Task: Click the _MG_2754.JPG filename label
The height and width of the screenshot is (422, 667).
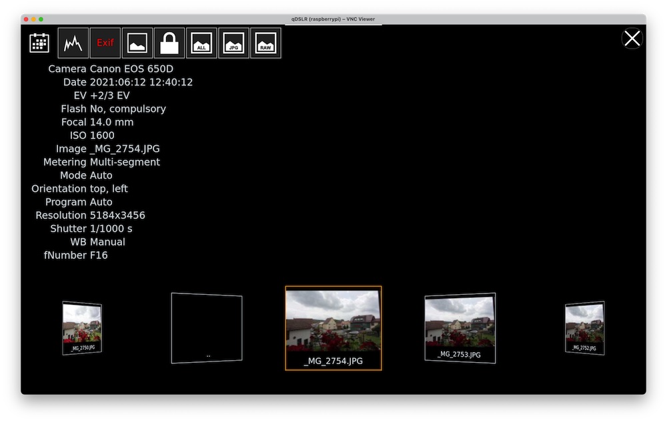Action: tap(333, 361)
